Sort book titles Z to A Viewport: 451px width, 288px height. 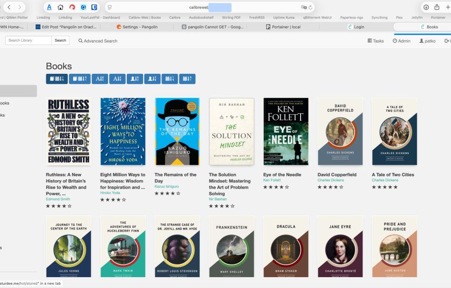[117, 79]
